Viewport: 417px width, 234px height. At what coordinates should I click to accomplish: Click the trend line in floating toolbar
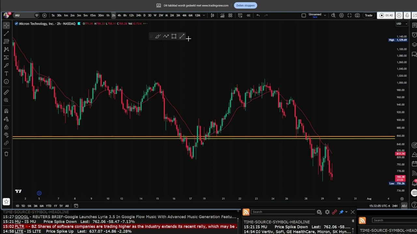pos(182,36)
